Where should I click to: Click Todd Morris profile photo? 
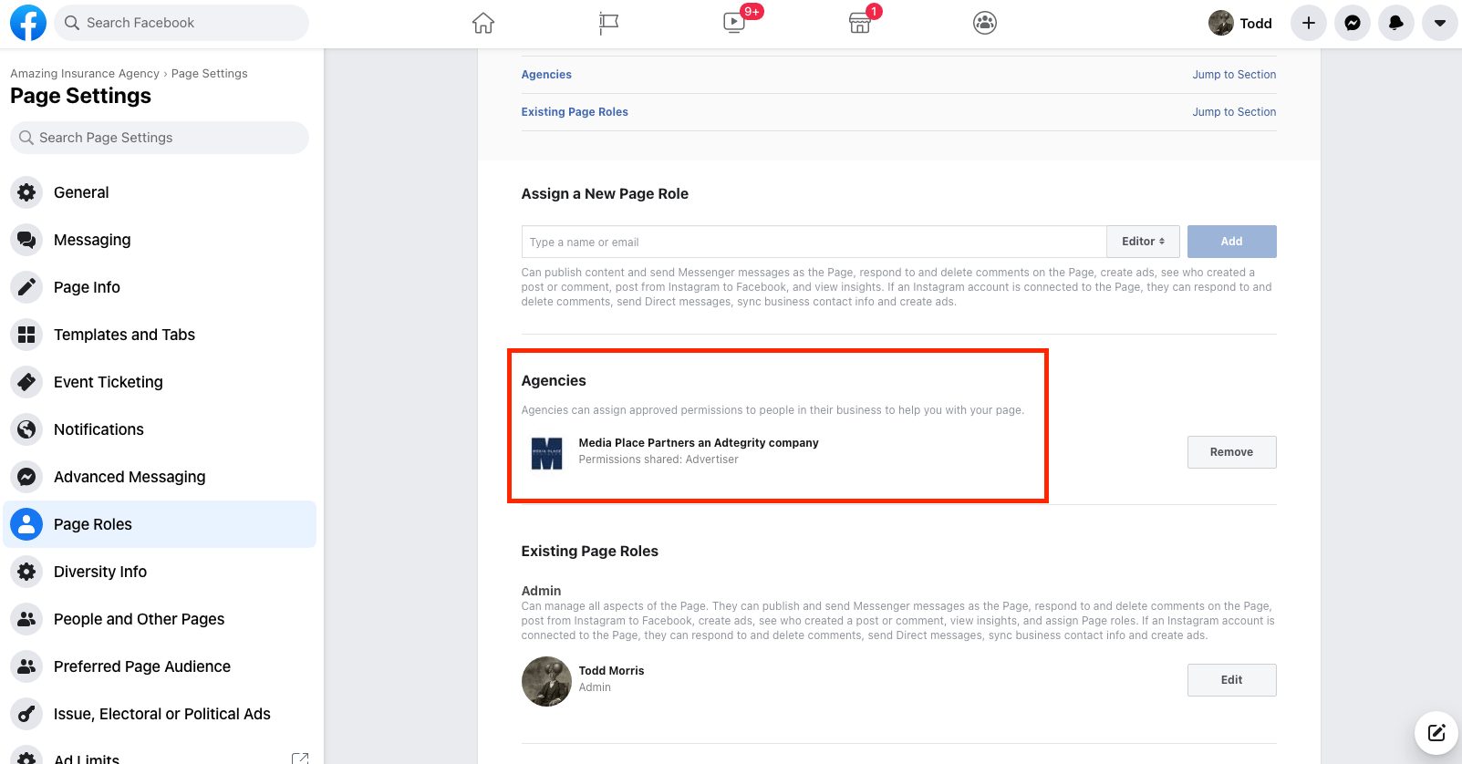click(x=546, y=681)
